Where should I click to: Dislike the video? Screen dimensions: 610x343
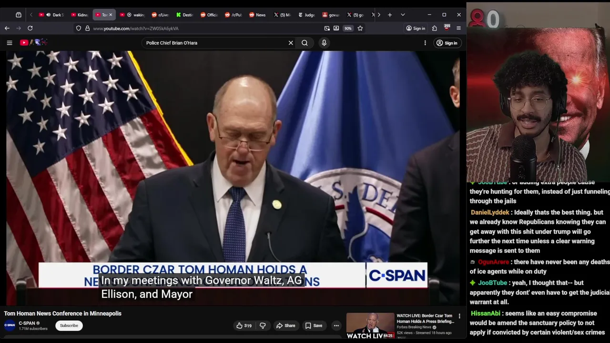click(x=263, y=325)
